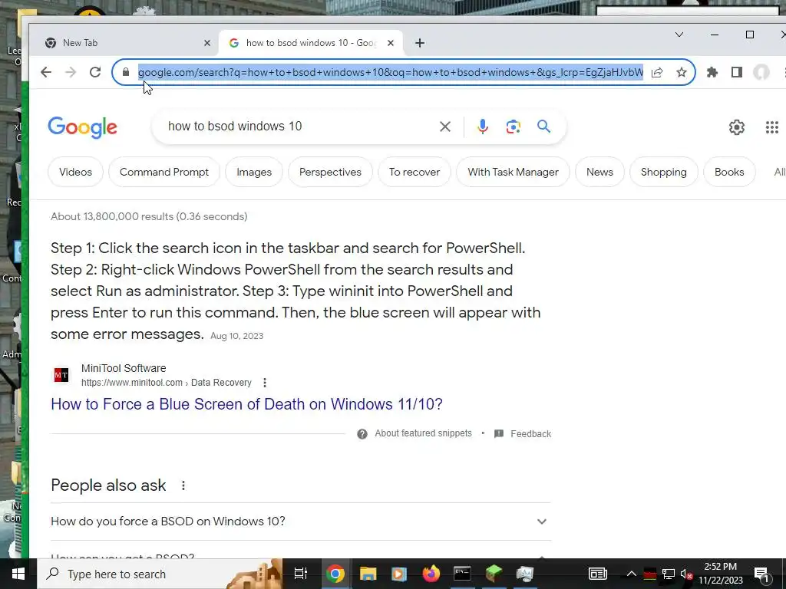Open the Chrome side panel icon
Image resolution: width=786 pixels, height=589 pixels.
click(x=736, y=72)
